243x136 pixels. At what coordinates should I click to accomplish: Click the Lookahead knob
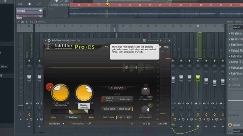pyautogui.click(x=145, y=110)
